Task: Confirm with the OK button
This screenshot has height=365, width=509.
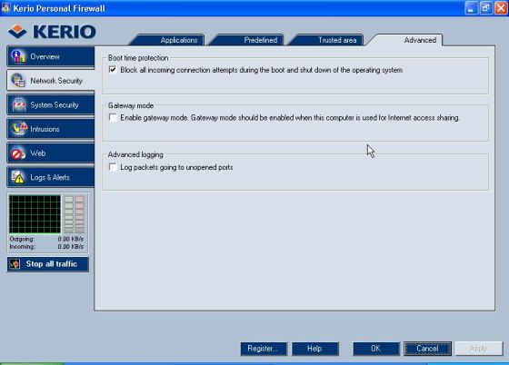Action: [x=376, y=349]
